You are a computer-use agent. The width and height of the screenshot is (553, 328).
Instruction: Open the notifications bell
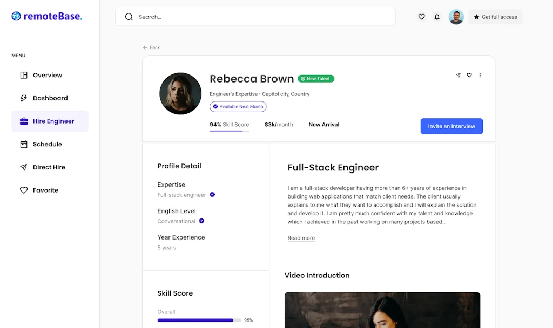437,17
